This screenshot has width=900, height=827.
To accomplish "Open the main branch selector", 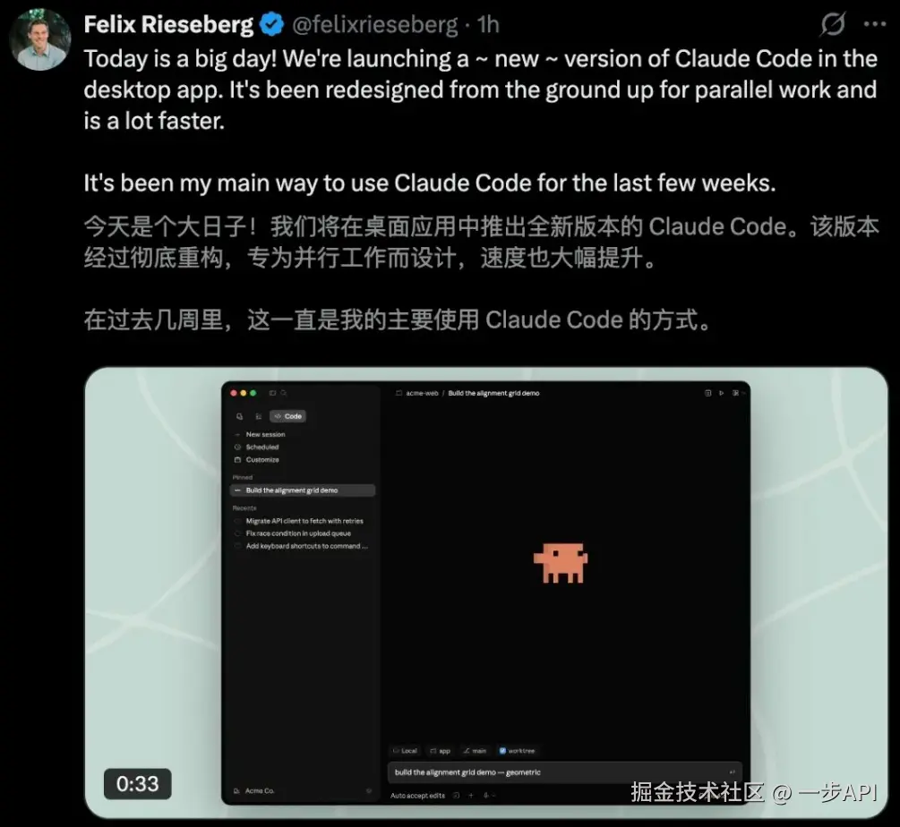I will [x=475, y=751].
